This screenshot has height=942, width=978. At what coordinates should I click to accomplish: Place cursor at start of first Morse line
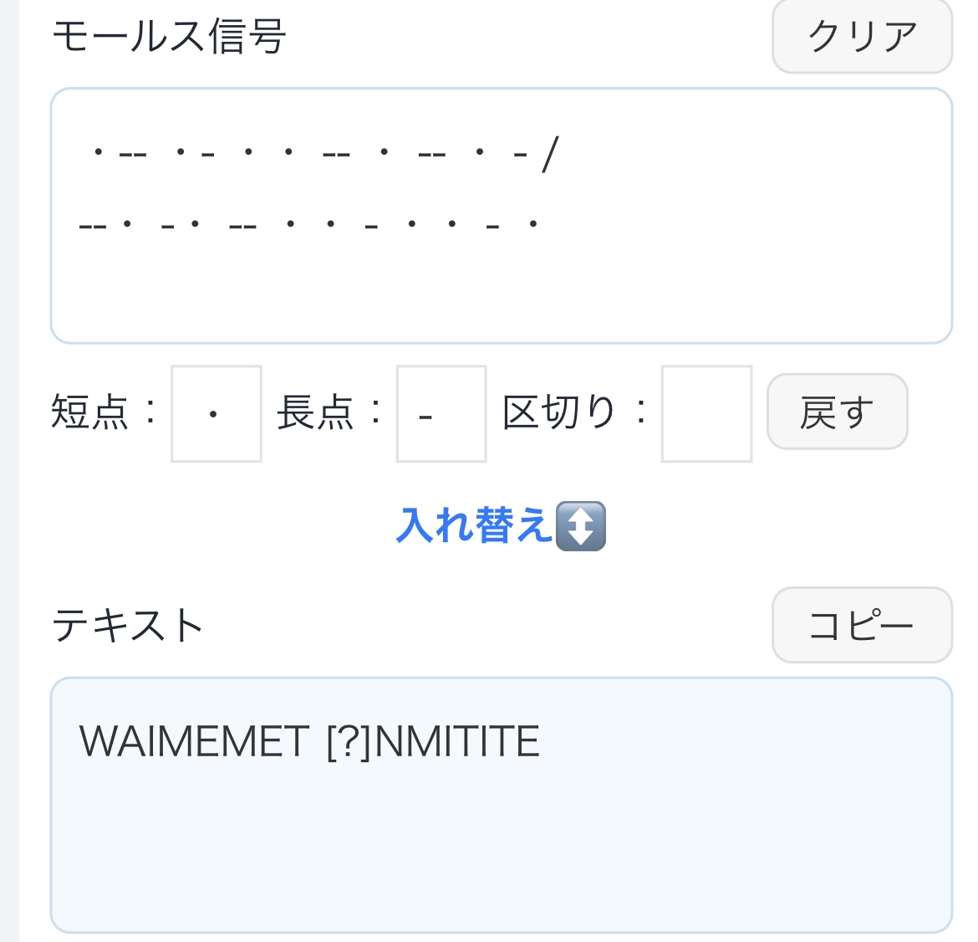pyautogui.click(x=87, y=155)
